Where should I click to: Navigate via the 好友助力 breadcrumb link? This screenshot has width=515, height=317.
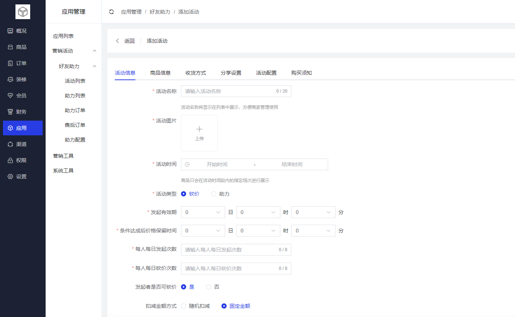(x=160, y=11)
